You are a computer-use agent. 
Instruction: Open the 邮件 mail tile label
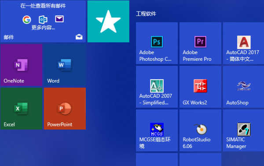[x=9, y=37]
